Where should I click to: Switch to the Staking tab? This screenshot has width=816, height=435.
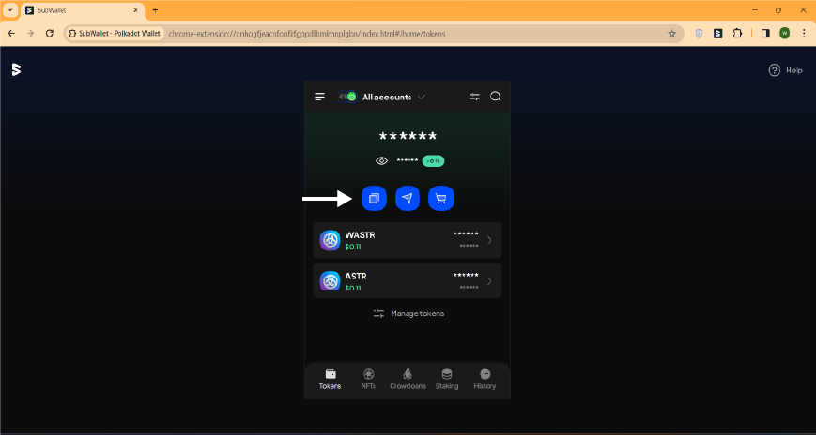point(447,379)
